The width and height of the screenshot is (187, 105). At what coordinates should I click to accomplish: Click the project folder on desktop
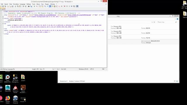point(23,78)
